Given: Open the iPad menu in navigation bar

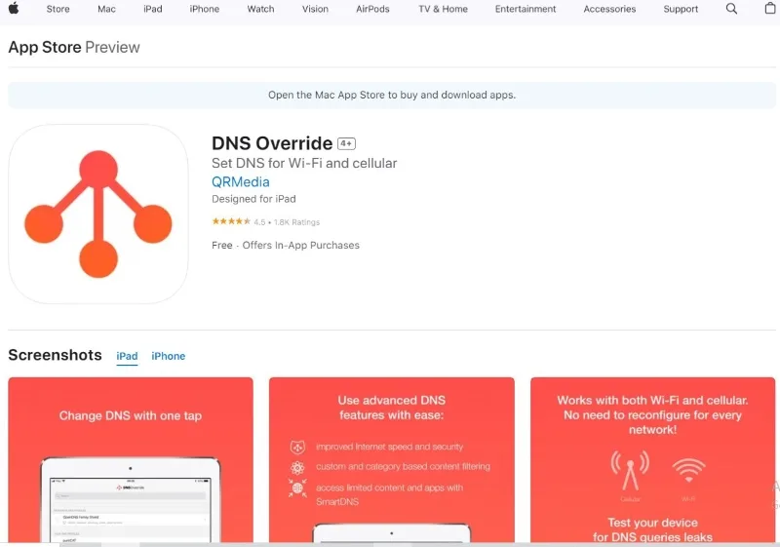Looking at the screenshot, I should click(153, 9).
